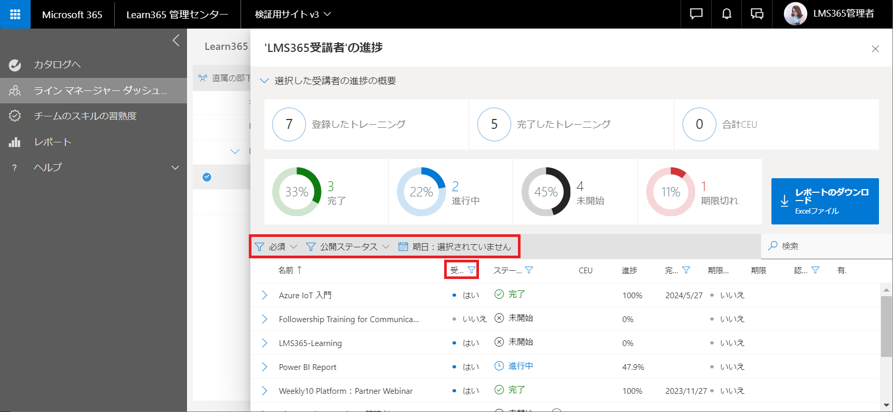Open the 検証用サイト v3 site dropdown
This screenshot has width=893, height=412.
pyautogui.click(x=293, y=14)
